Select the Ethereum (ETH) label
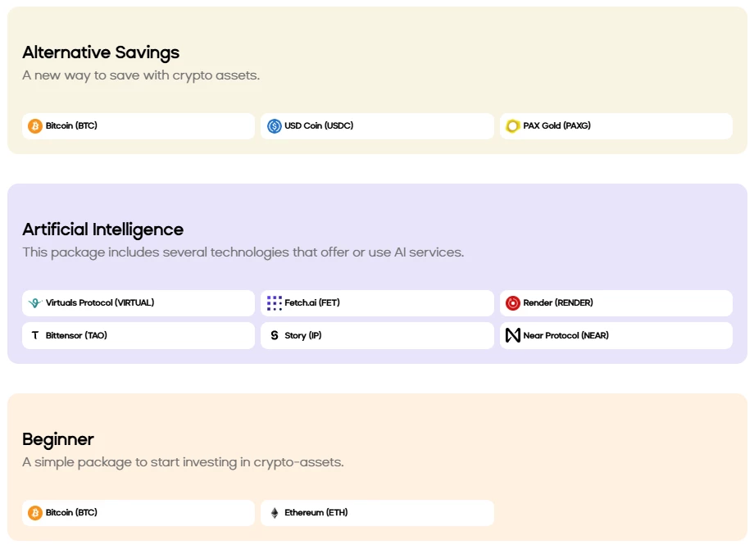The height and width of the screenshot is (545, 754). (316, 512)
